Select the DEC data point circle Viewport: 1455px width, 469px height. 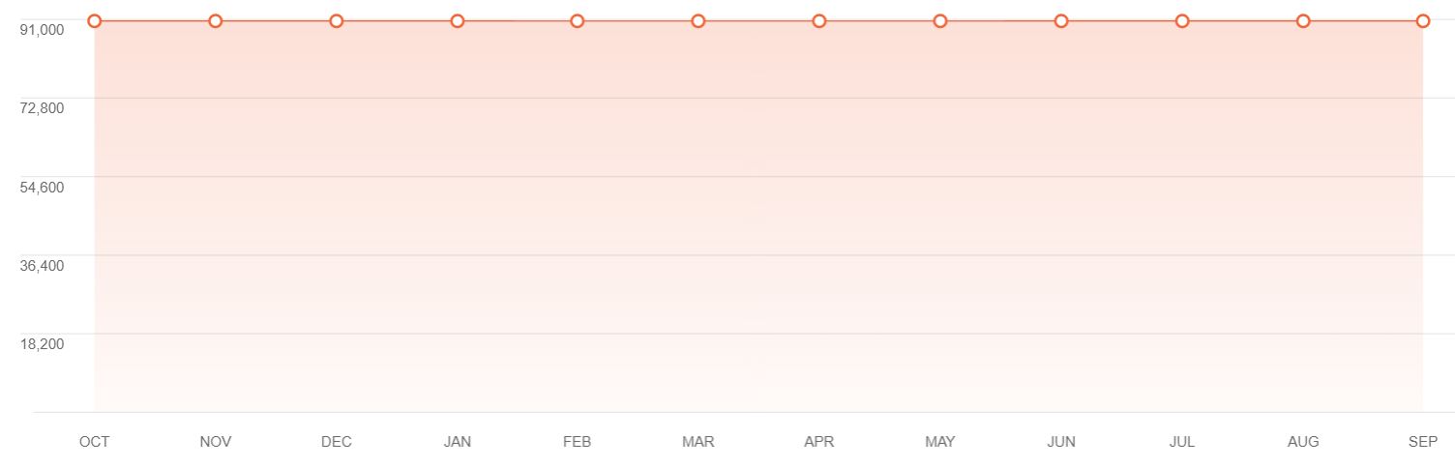click(x=337, y=21)
